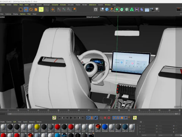Toggle the coordinate system icon
This screenshot has width=182, height=137.
(x=74, y=10)
